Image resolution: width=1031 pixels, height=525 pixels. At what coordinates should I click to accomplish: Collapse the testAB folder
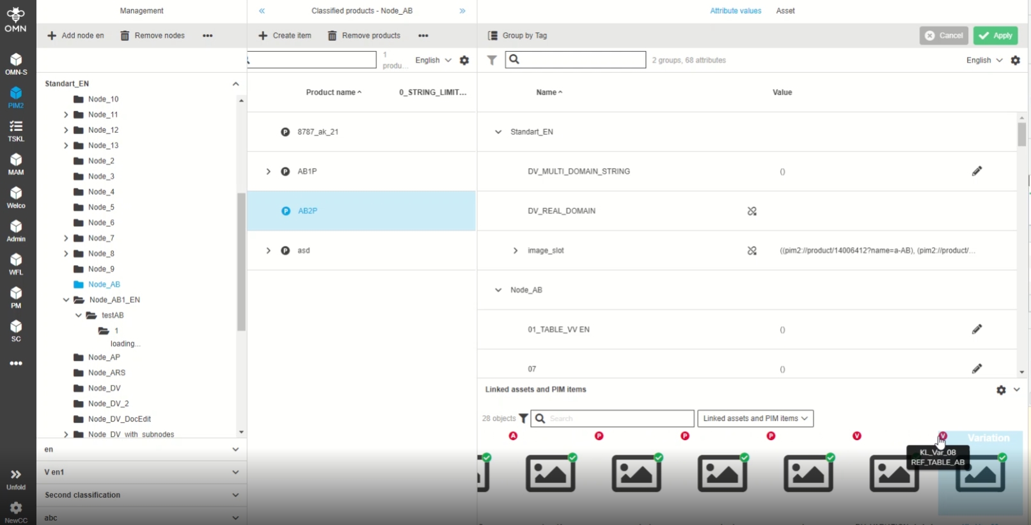click(x=79, y=316)
